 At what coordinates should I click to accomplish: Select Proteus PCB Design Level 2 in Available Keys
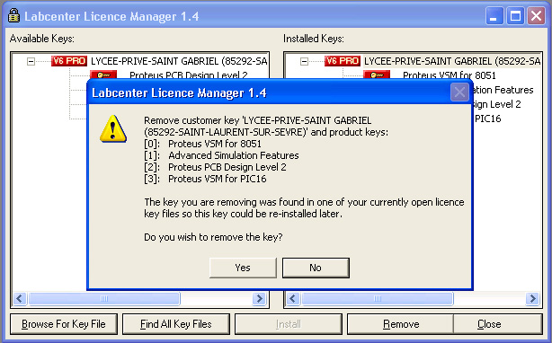[188, 75]
